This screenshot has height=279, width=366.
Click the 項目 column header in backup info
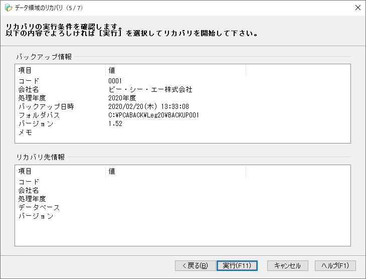click(x=60, y=70)
